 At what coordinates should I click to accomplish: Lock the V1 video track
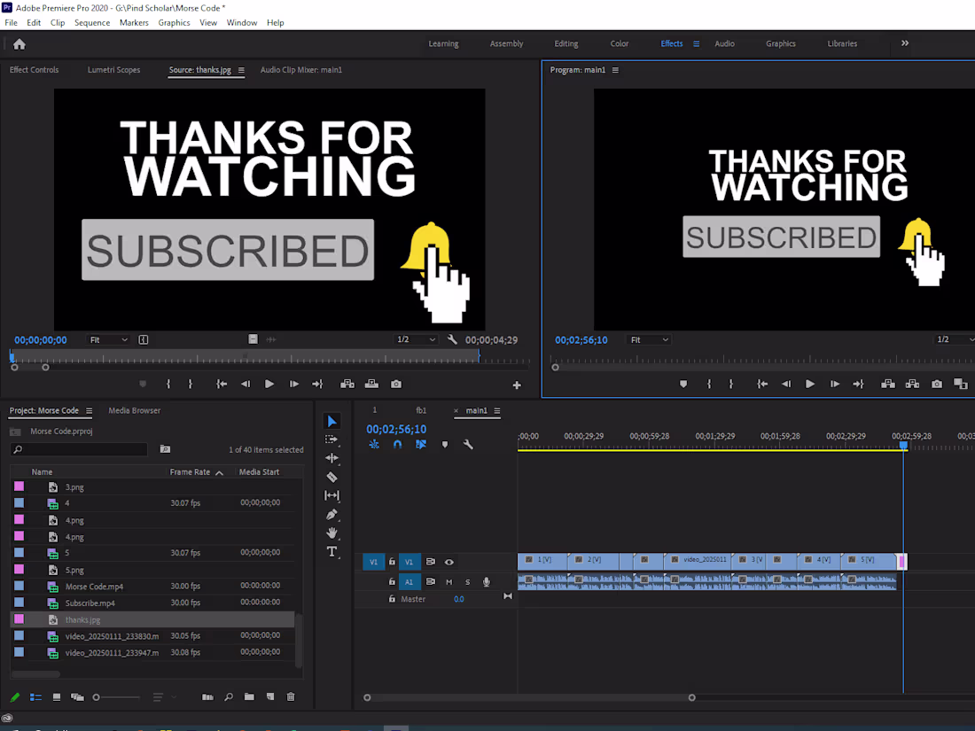393,562
